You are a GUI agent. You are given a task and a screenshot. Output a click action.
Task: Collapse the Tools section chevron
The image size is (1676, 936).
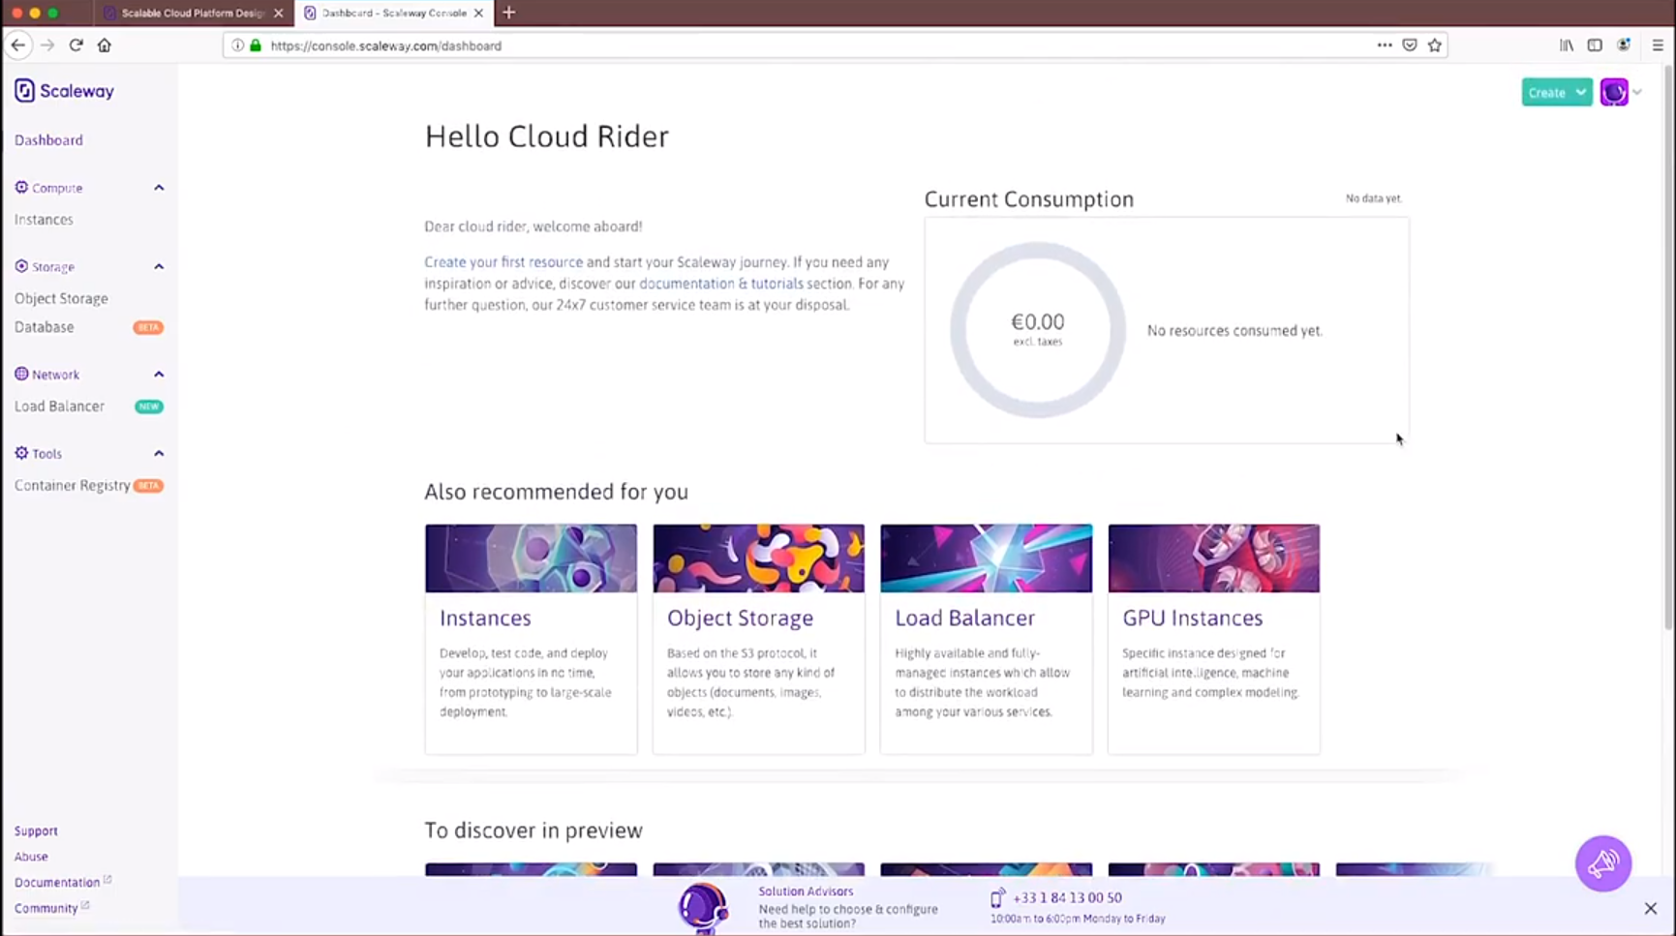(159, 453)
